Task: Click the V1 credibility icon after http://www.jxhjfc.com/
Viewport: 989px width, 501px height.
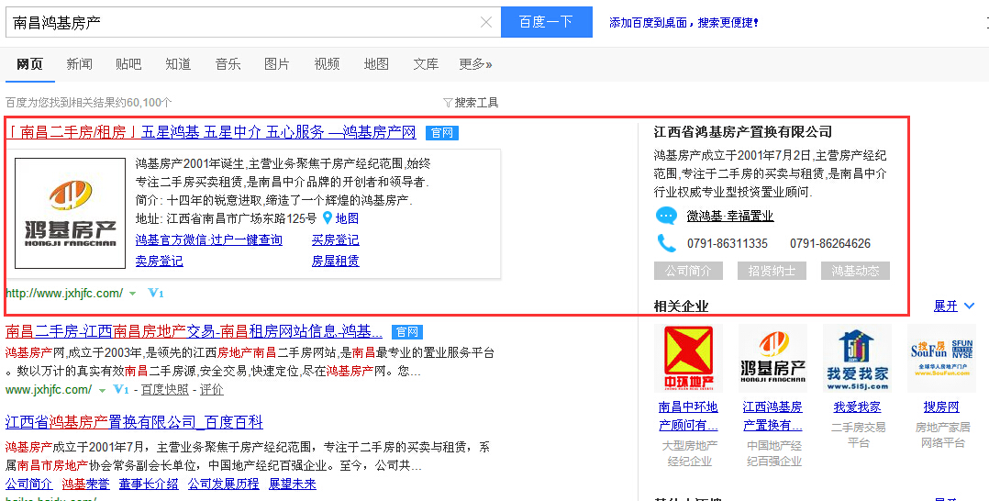Action: point(156,294)
